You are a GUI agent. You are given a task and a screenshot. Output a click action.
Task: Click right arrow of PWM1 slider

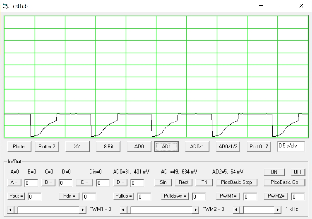coord(83,209)
